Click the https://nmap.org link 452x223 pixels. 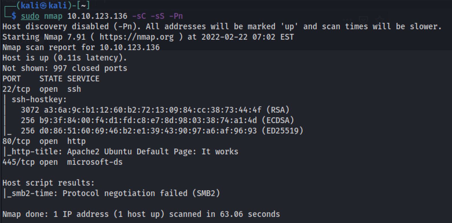pos(137,37)
